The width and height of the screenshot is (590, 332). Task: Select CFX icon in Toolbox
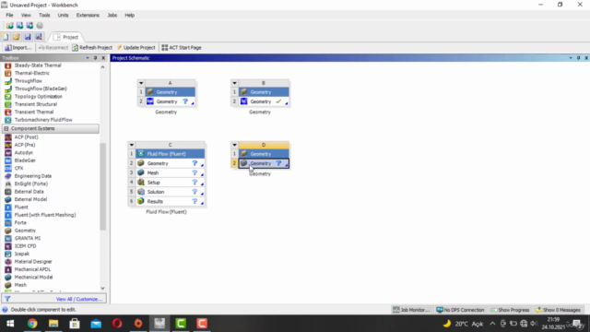pyautogui.click(x=8, y=168)
